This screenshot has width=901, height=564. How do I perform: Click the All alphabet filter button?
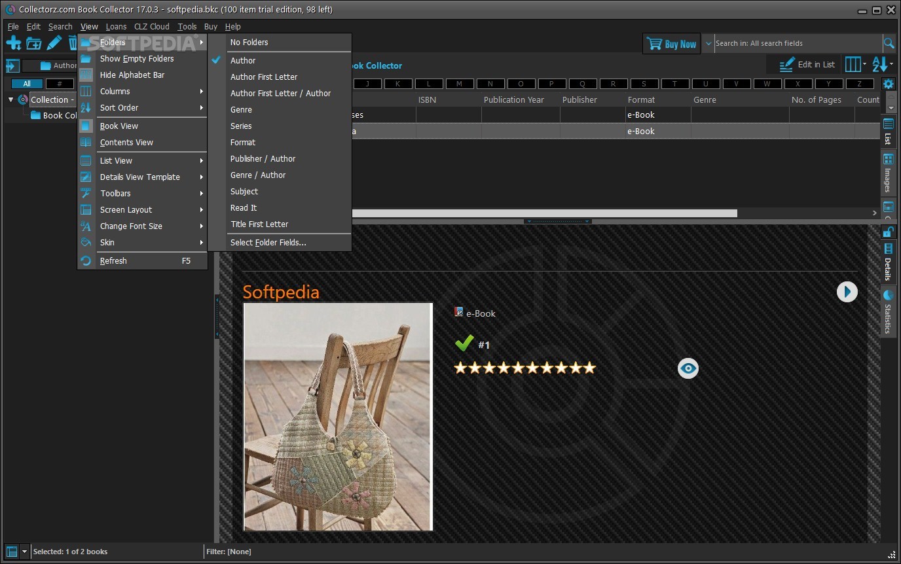[27, 84]
